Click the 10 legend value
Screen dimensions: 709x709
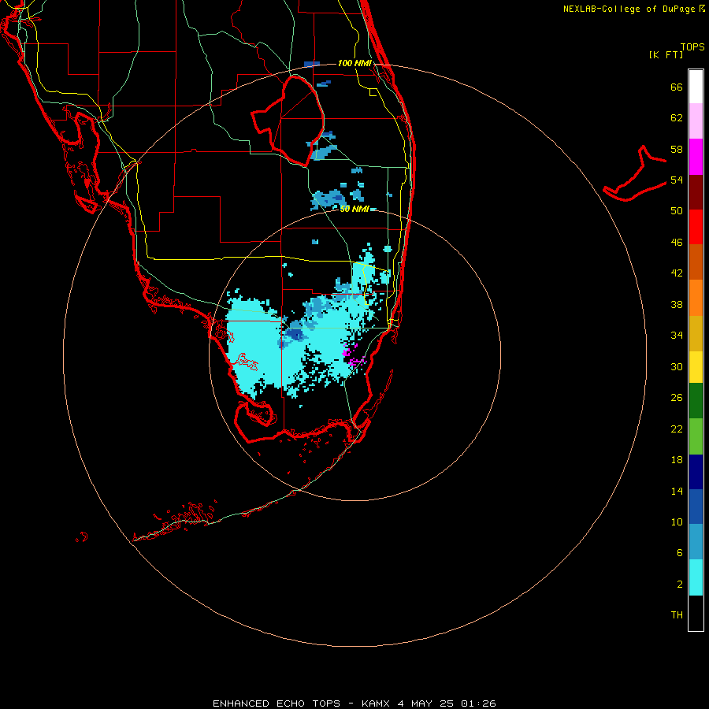[677, 522]
